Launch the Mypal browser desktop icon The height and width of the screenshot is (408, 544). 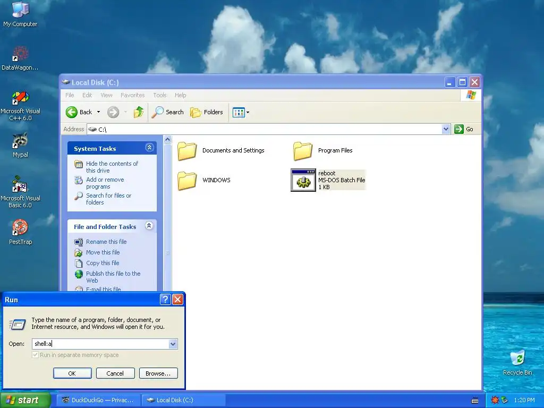coord(20,145)
